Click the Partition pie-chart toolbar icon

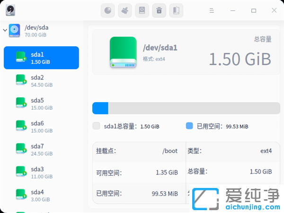(x=108, y=10)
